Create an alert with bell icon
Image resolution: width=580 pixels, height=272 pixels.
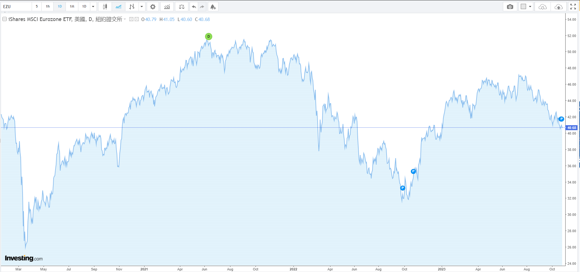[x=213, y=7]
